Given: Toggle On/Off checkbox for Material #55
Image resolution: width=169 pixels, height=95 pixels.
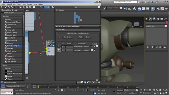Looking at the screenshot, I should 95,50.
